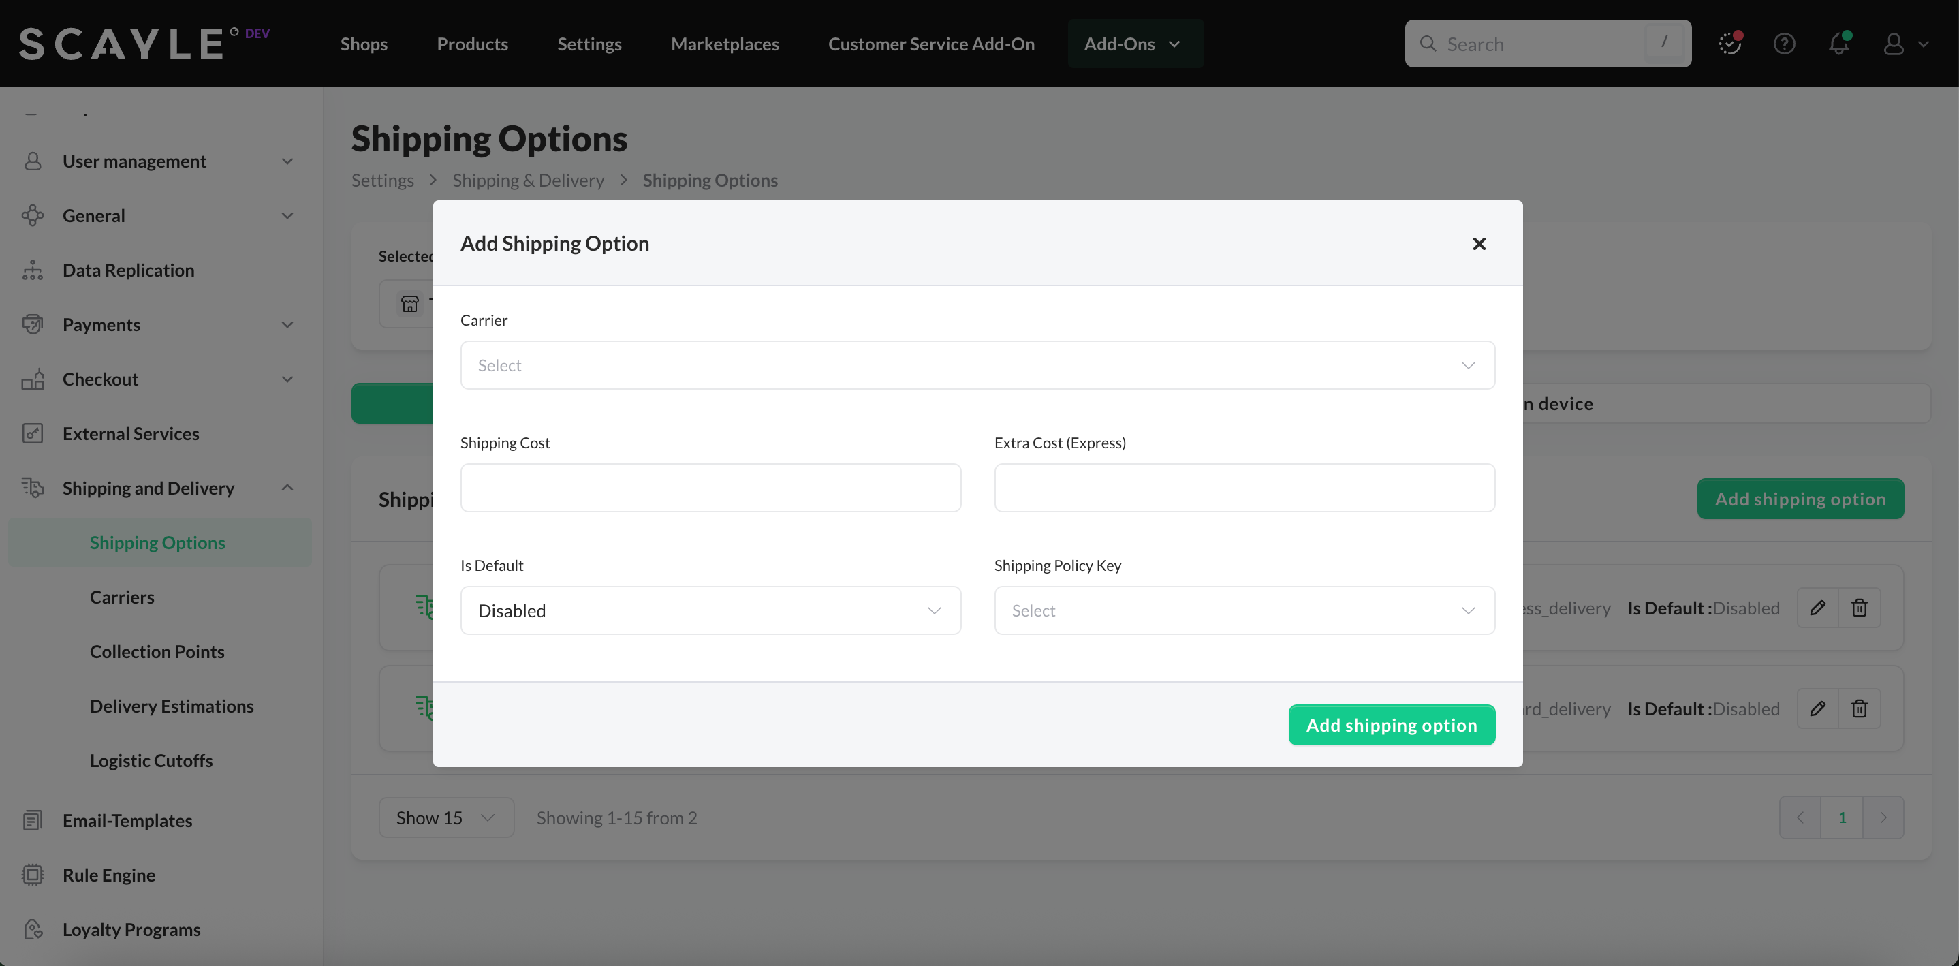This screenshot has width=1959, height=966.
Task: Focus the Extra Cost (Express) field
Action: [1244, 488]
